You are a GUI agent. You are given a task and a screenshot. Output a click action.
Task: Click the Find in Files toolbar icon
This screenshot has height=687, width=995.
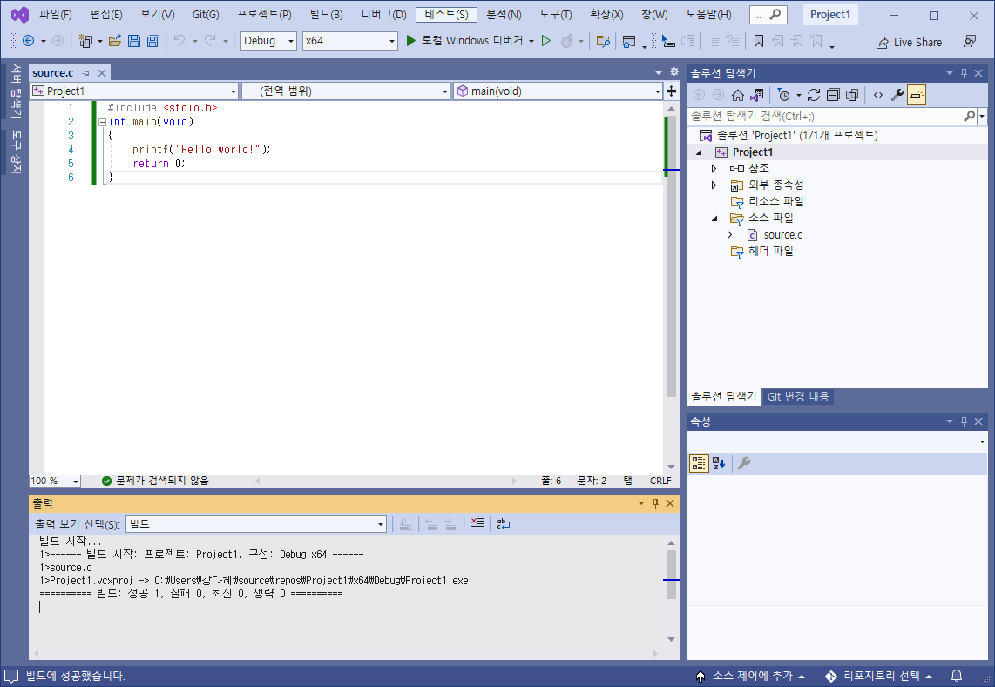[604, 41]
